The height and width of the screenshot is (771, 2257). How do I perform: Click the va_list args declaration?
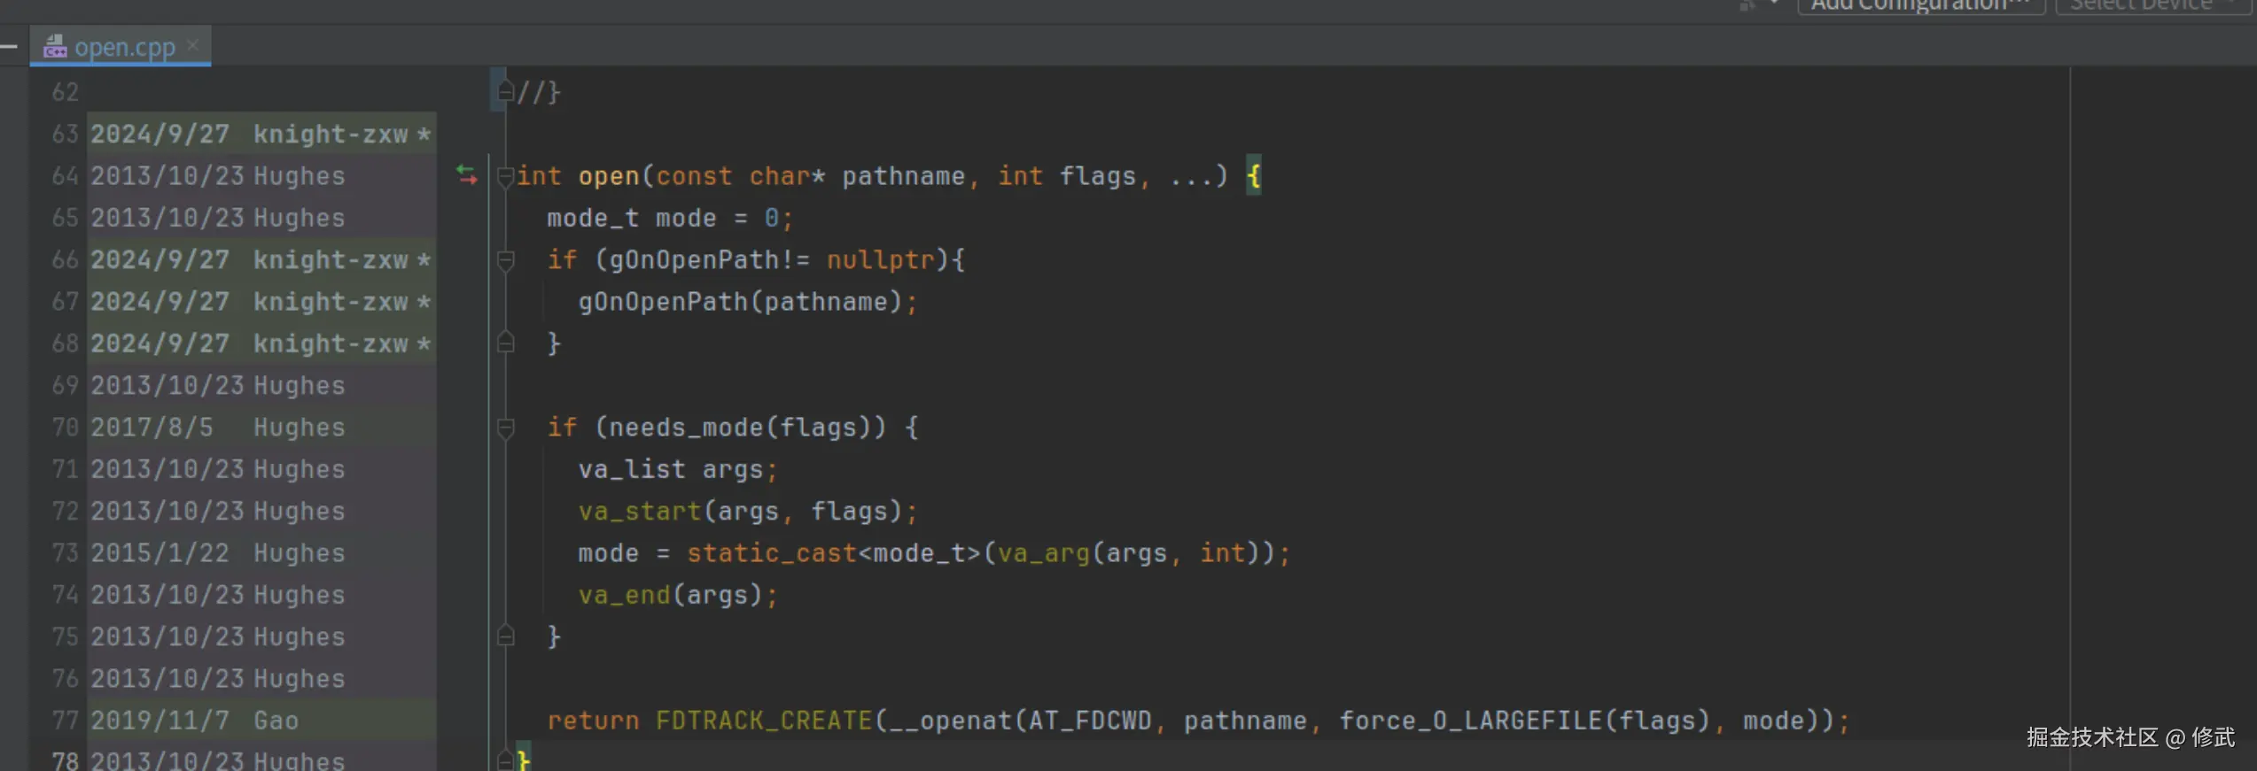[678, 469]
